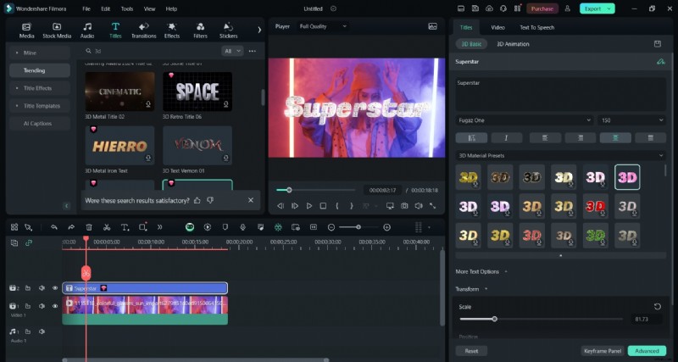Zoom in timeline with plus icon
The width and height of the screenshot is (678, 362).
pyautogui.click(x=387, y=227)
